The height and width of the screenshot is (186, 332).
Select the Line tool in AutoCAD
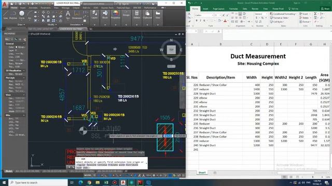click(6, 15)
